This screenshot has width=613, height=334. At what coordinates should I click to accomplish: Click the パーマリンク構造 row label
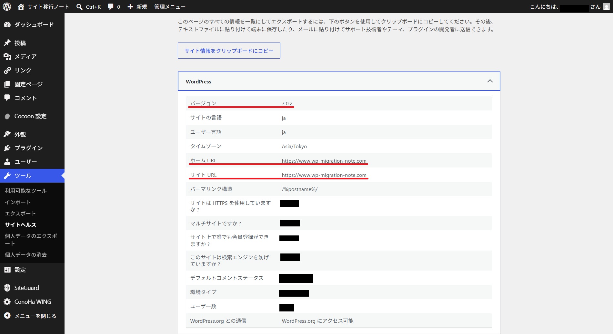click(211, 189)
